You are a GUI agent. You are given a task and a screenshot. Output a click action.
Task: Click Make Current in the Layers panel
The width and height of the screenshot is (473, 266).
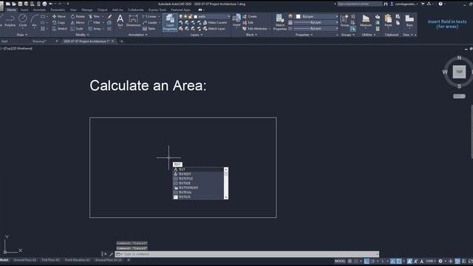(215, 23)
